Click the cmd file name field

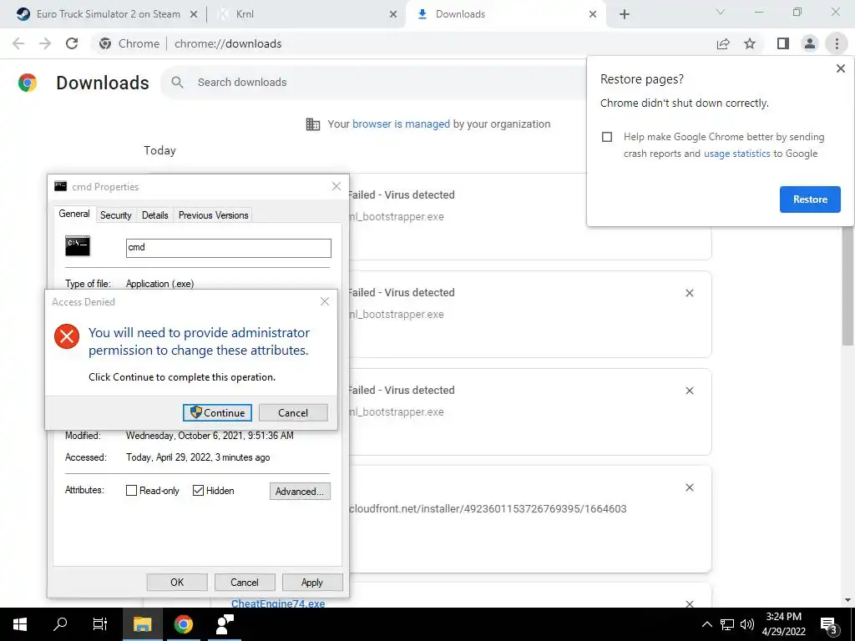point(229,247)
